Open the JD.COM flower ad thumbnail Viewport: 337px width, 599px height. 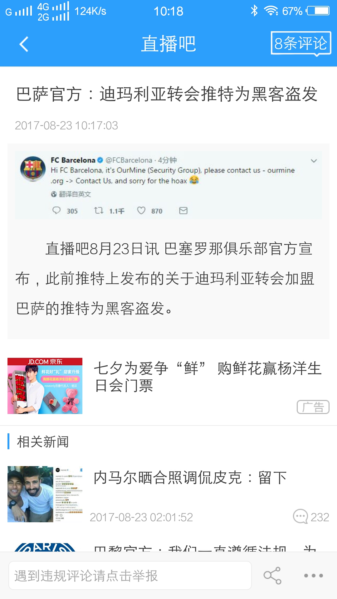45,386
